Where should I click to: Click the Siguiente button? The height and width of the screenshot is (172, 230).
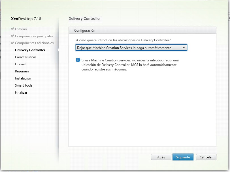(x=183, y=157)
